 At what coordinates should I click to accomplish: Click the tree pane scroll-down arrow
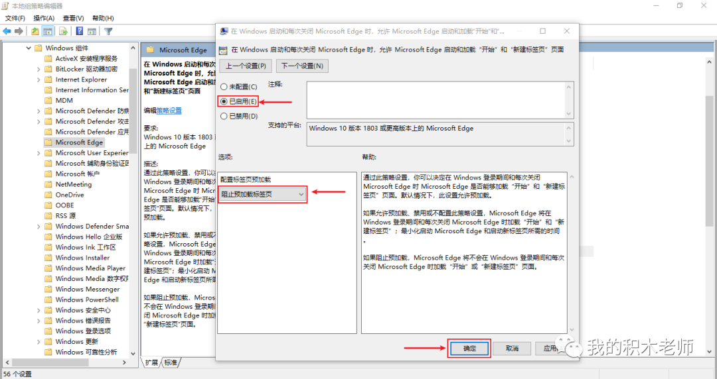coord(133,353)
